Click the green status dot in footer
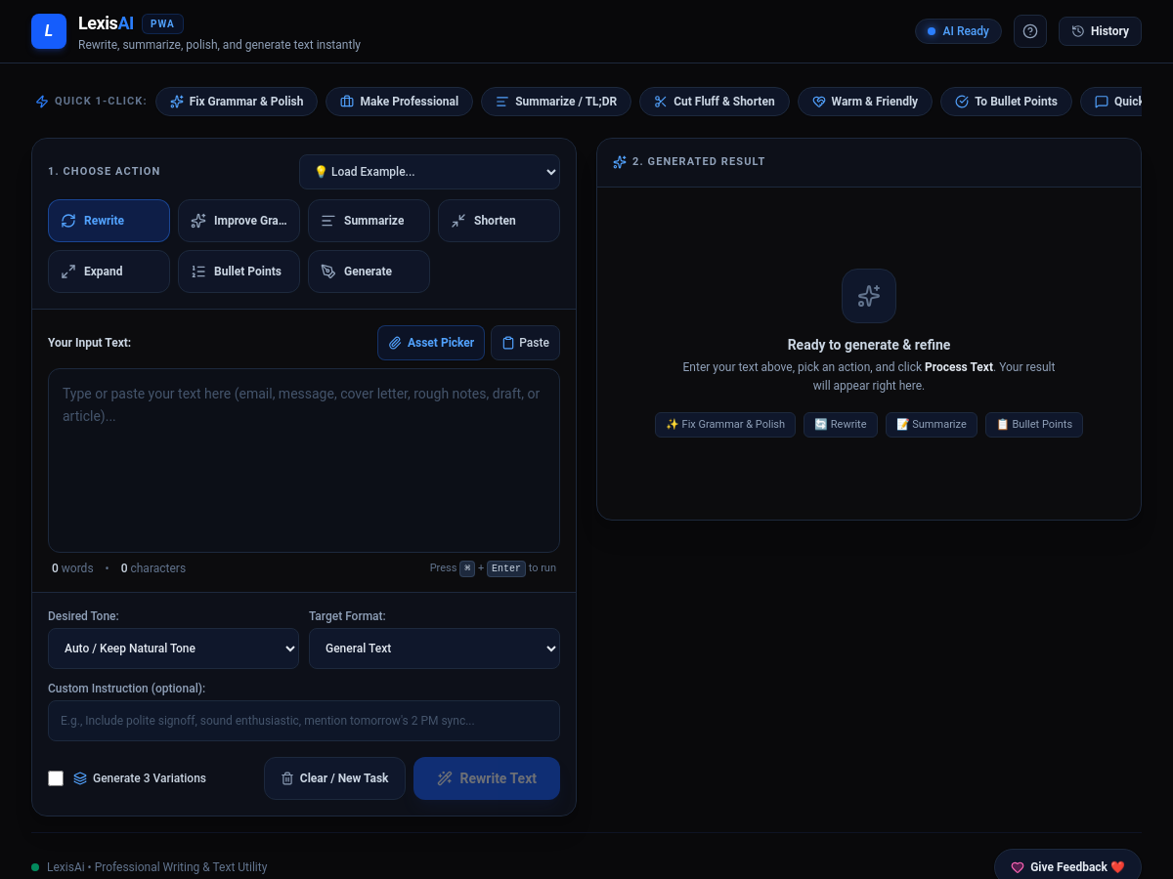Screen dimensions: 1173x879 [x=35, y=867]
